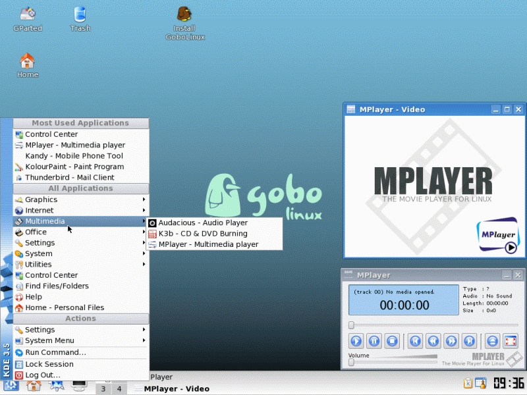Skip to next track in MPlayer
This screenshot has height=395, width=527.
pyautogui.click(x=470, y=341)
